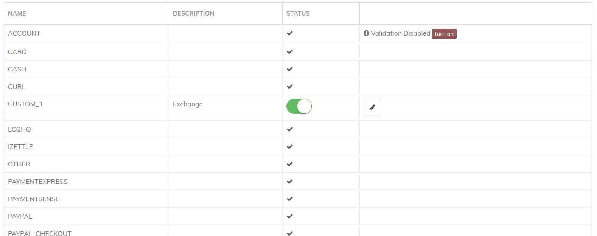This screenshot has width=597, height=236.
Task: Click the CARD row status checkmark
Action: coord(290,52)
